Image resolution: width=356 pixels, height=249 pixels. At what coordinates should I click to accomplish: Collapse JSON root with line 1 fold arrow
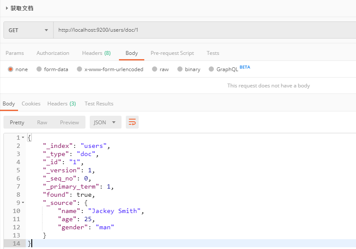pos(23,138)
